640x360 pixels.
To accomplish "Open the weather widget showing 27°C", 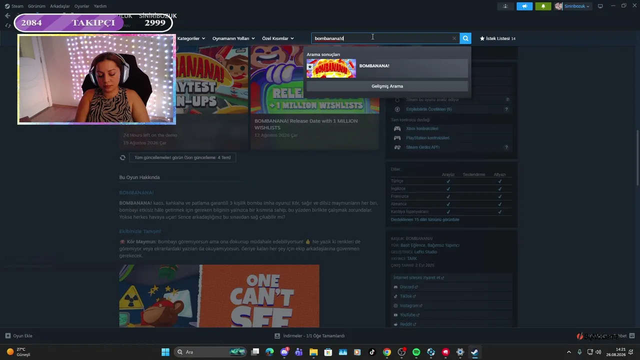I will click(19, 352).
